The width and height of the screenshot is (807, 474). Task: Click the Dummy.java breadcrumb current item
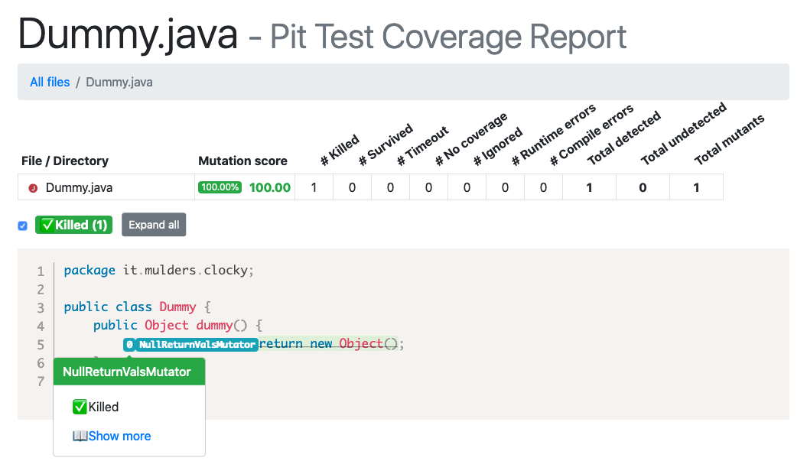tap(119, 82)
